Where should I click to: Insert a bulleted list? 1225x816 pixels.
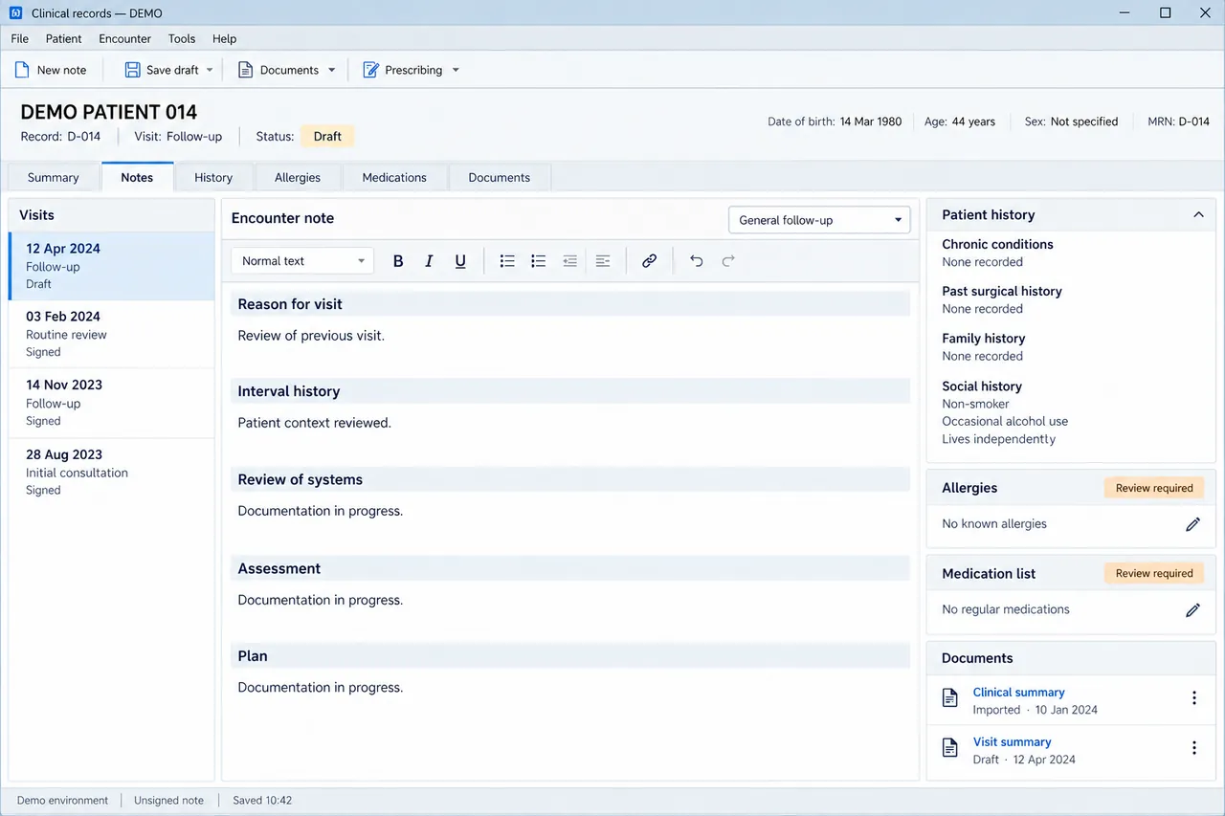pos(507,261)
